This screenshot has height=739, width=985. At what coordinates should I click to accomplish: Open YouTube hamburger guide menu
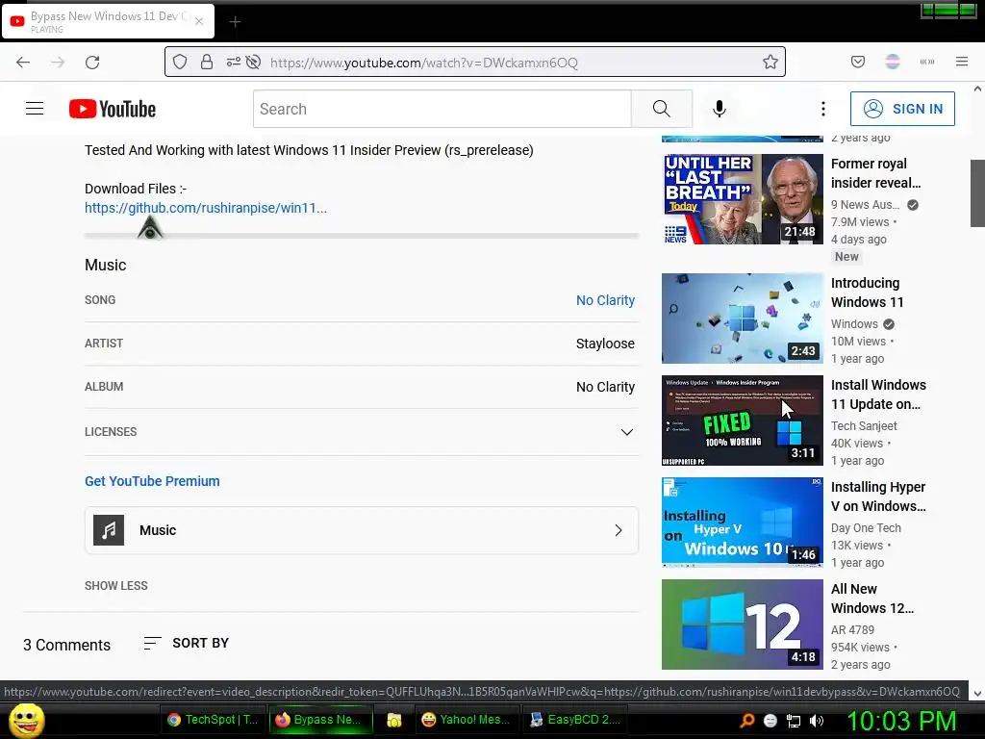pos(35,109)
